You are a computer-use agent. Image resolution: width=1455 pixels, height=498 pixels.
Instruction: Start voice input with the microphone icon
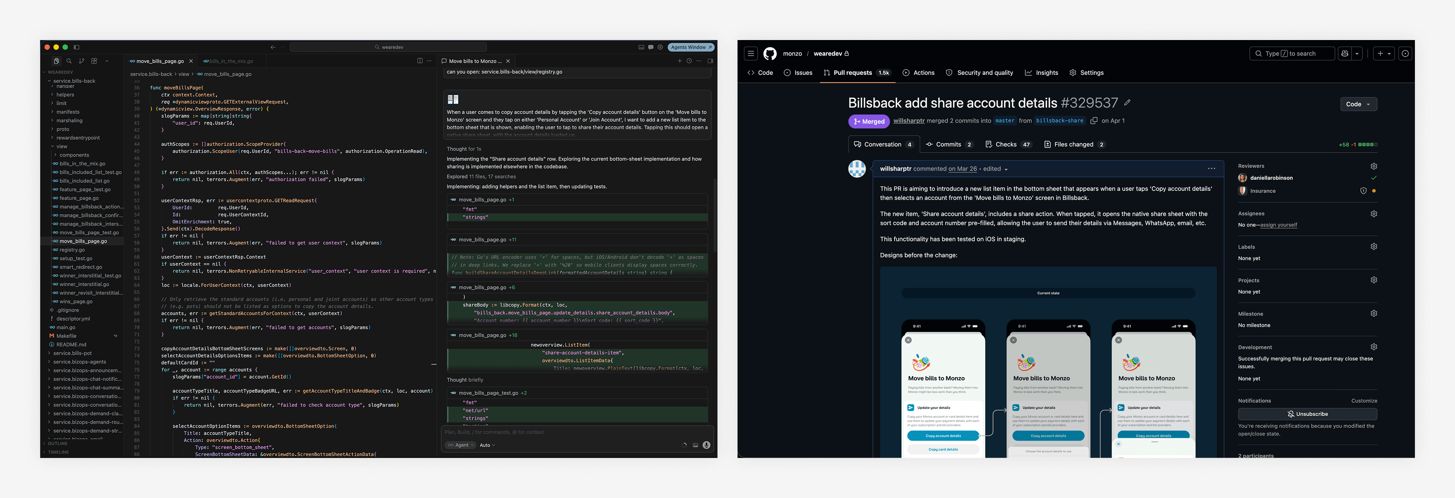point(706,445)
